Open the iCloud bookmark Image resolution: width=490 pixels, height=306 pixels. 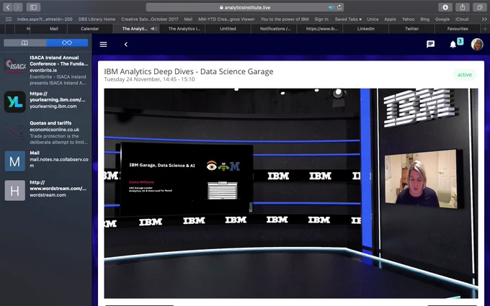click(x=462, y=19)
